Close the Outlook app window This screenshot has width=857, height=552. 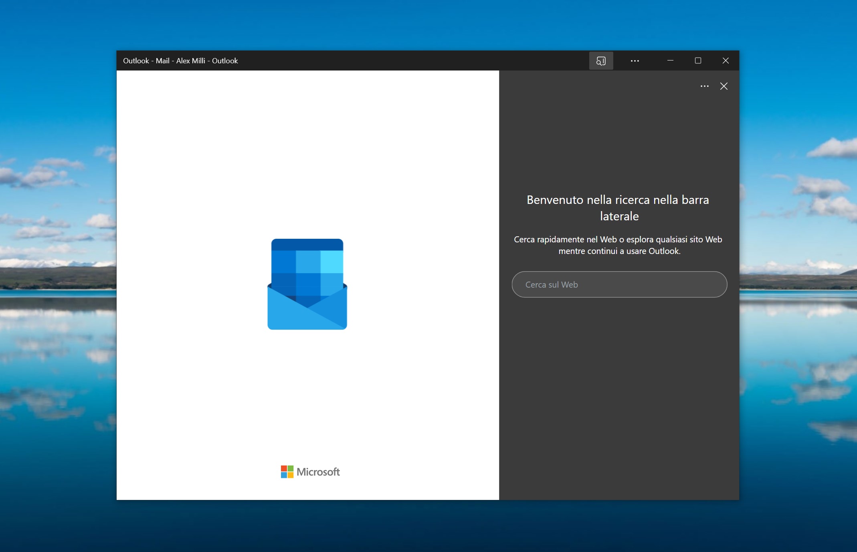click(726, 60)
